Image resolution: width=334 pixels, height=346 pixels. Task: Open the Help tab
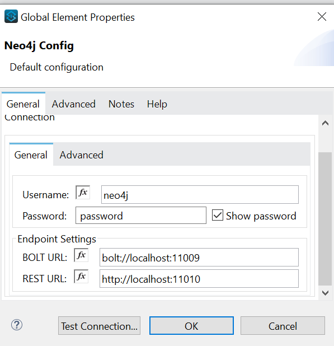pyautogui.click(x=157, y=104)
